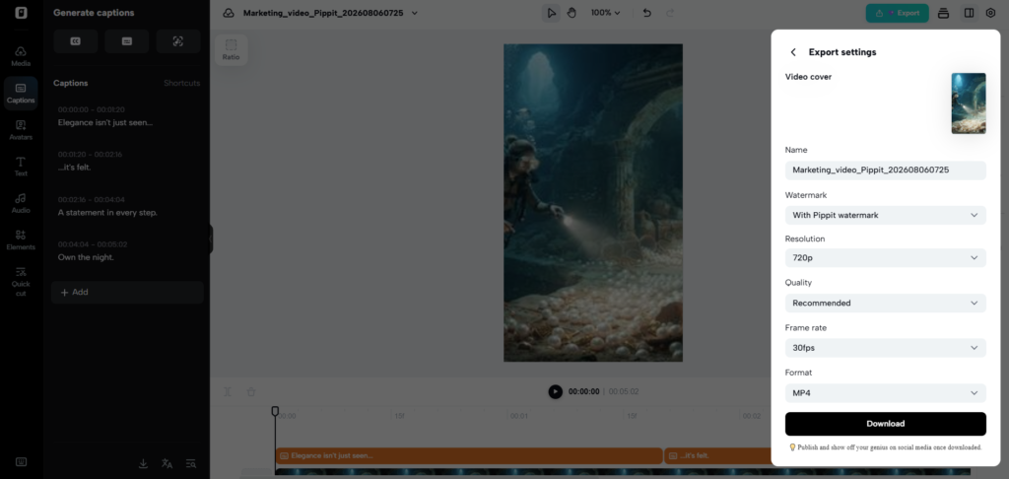Click the project title Marketing_video_Pippit
The height and width of the screenshot is (479, 1009).
[323, 13]
